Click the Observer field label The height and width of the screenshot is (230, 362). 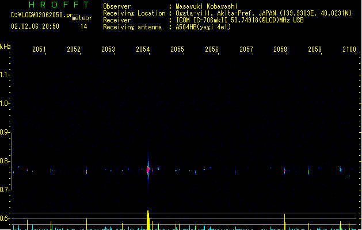coord(117,6)
